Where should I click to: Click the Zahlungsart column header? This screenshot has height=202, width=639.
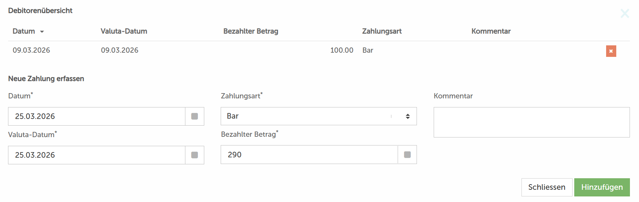(x=382, y=31)
